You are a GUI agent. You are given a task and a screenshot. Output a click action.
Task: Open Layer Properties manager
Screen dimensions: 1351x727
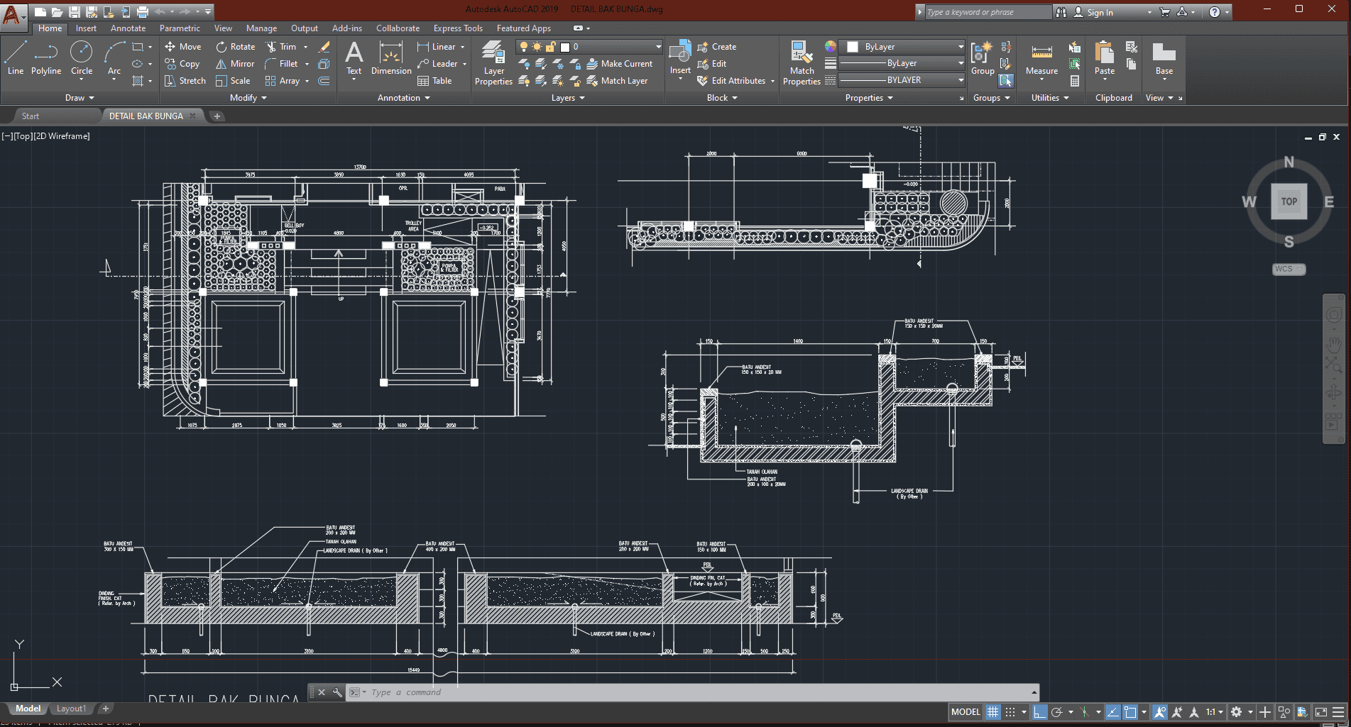coord(493,62)
